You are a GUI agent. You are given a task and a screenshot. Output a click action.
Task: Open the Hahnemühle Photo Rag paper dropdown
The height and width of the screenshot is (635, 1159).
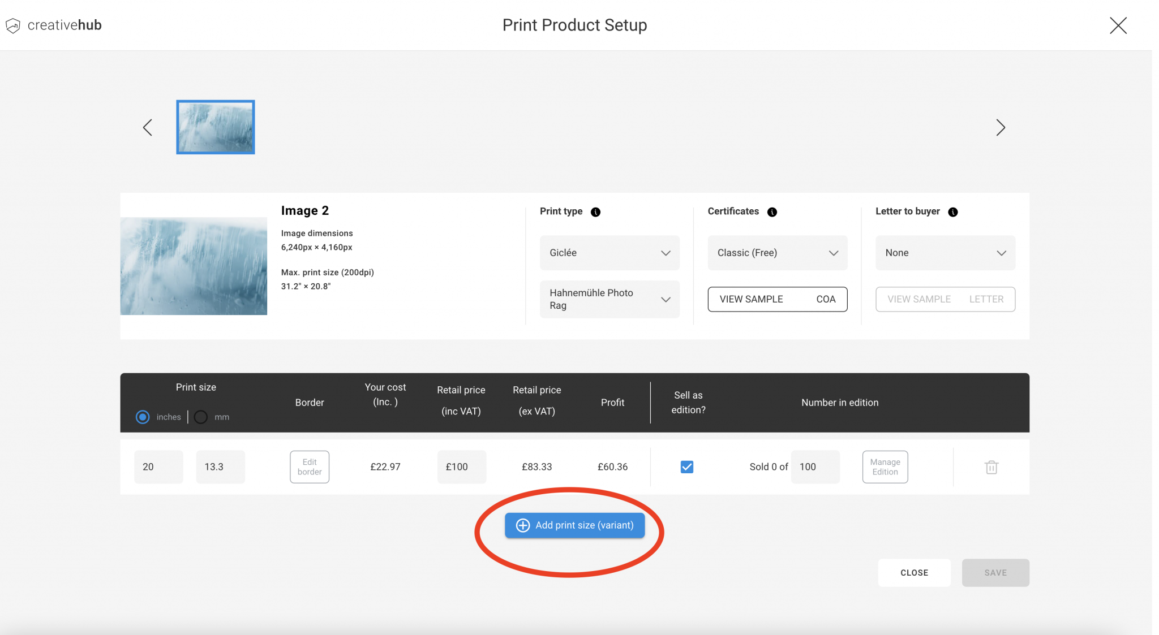tap(609, 299)
